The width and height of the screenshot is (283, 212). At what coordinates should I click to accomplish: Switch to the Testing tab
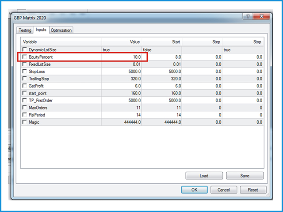(24, 30)
